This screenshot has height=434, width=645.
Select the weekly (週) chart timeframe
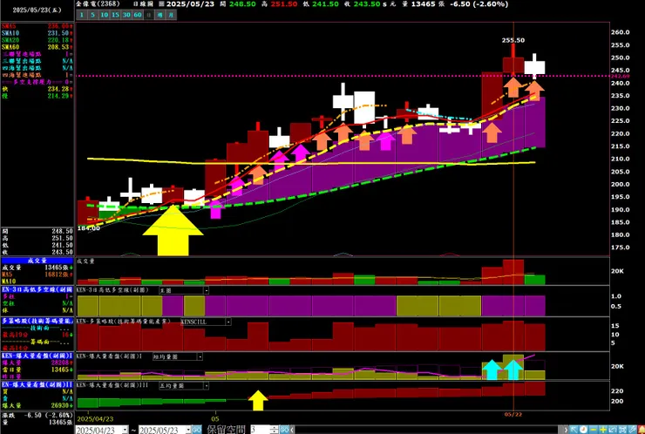pos(160,15)
